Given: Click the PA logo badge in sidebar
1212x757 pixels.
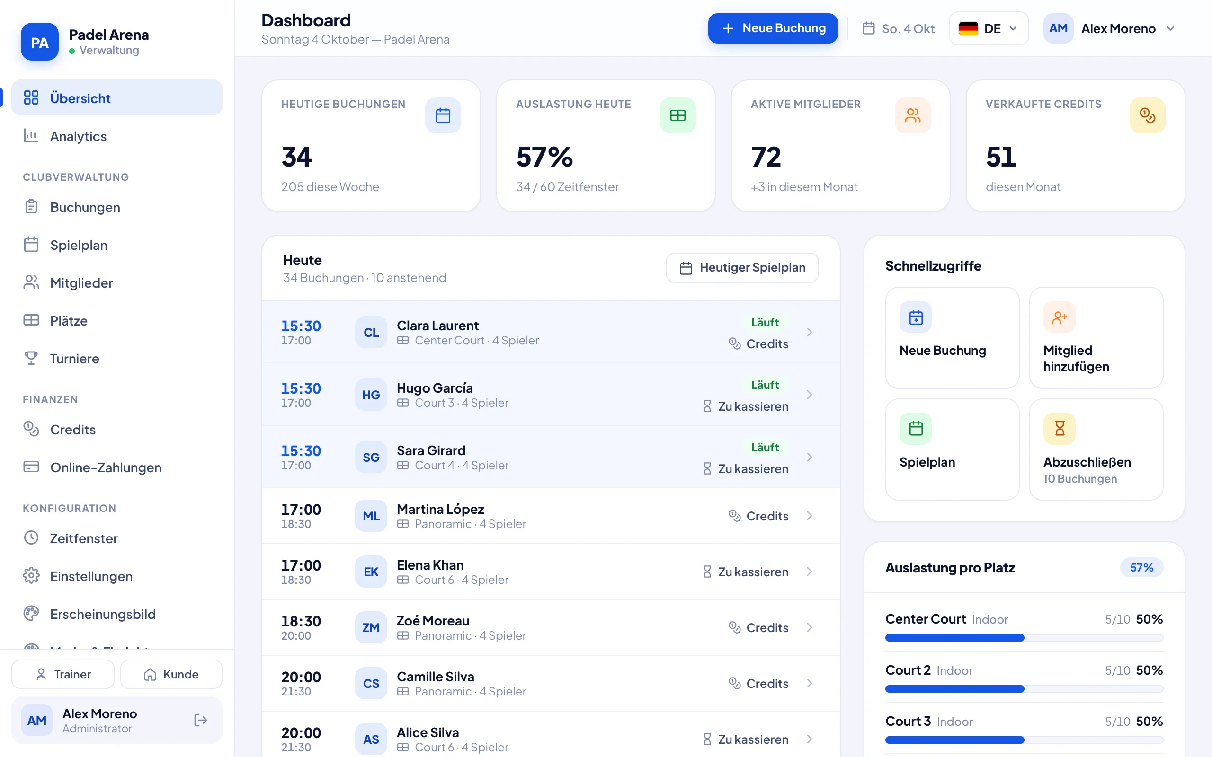Looking at the screenshot, I should (40, 42).
